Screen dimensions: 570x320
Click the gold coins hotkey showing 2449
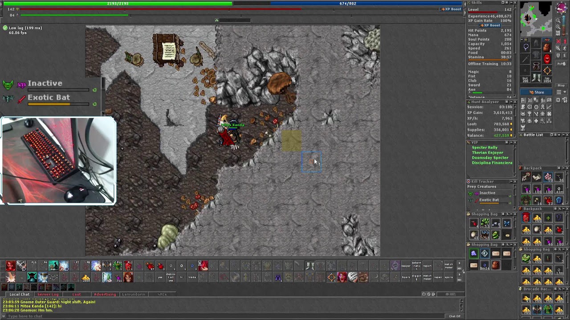(85, 277)
